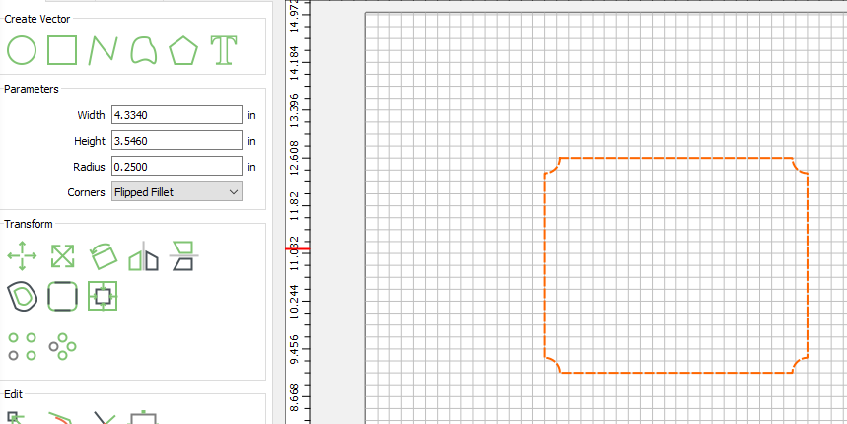
Task: Click the Parameters section heading
Action: pos(32,89)
